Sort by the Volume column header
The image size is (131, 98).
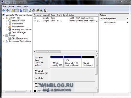point(37,15)
